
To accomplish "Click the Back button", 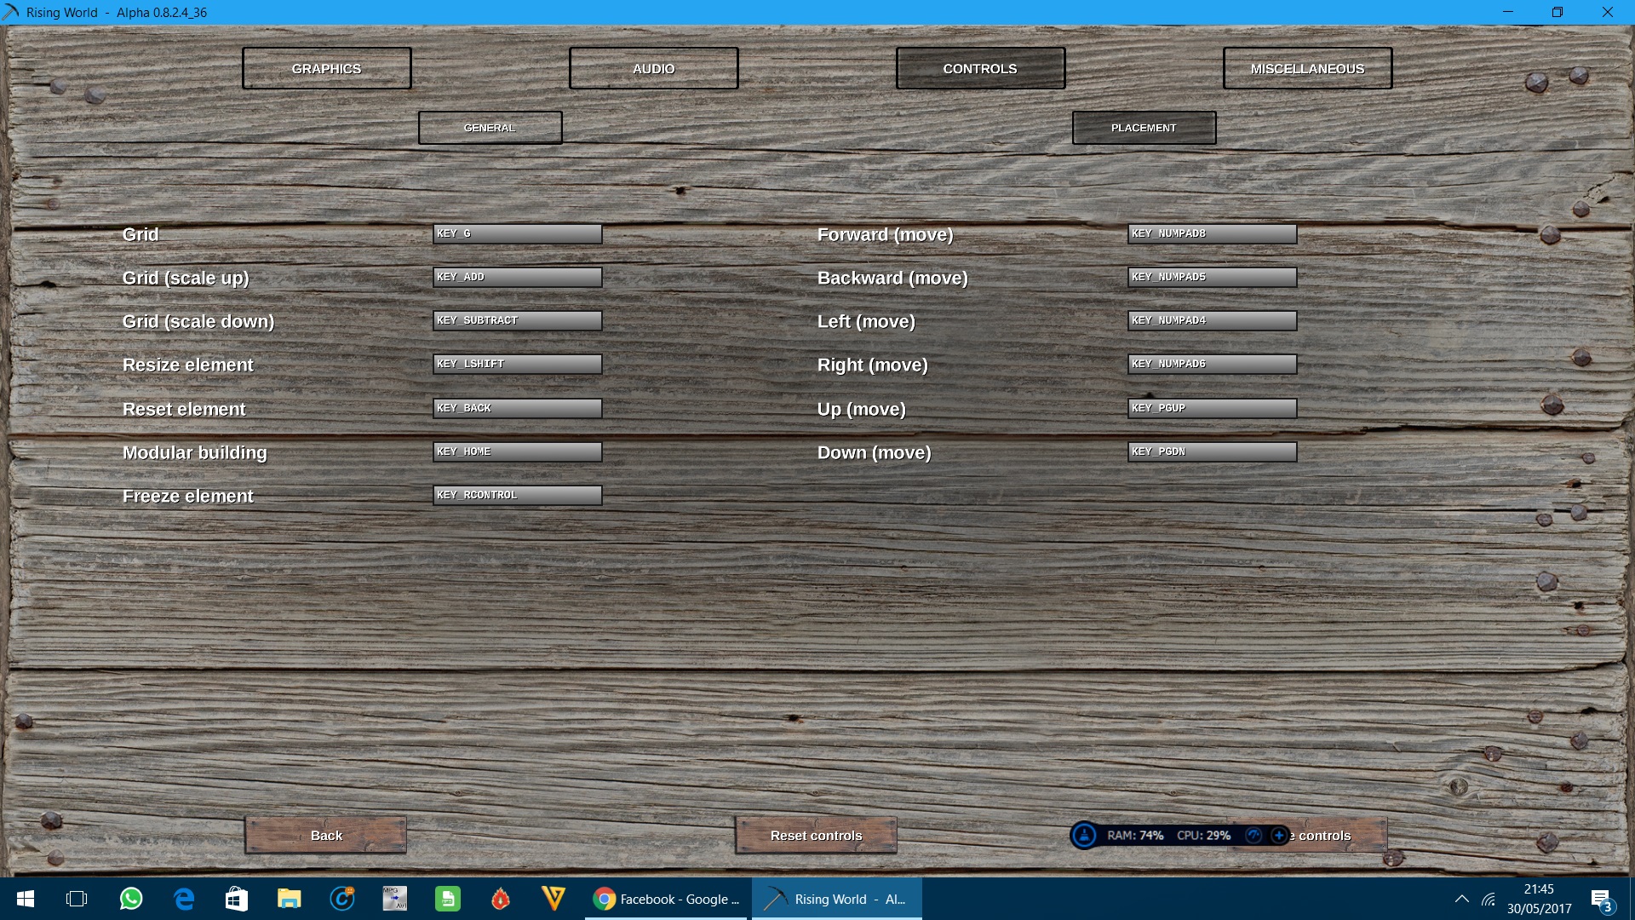I will point(326,836).
